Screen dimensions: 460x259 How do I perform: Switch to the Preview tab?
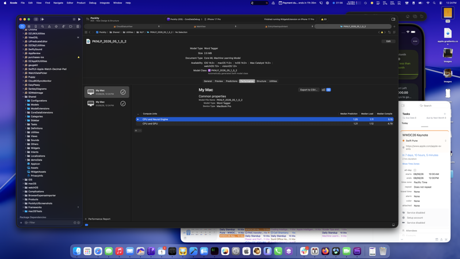(x=219, y=81)
